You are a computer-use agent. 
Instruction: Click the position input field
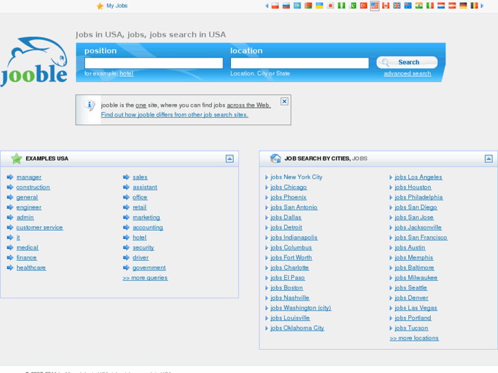[153, 63]
